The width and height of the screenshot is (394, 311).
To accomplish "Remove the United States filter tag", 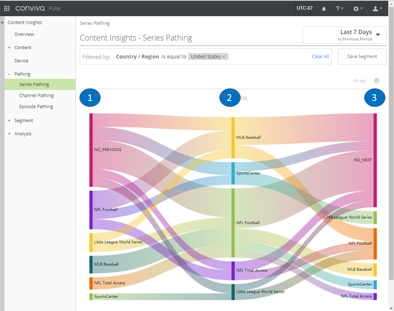I will coord(224,57).
